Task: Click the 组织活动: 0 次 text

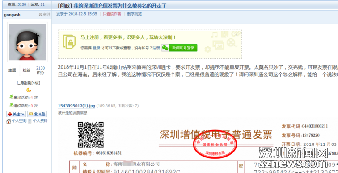Action: pos(25,106)
